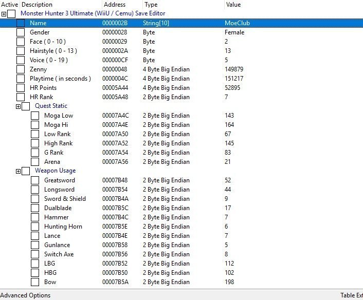Toggle the Hairstyle ( 0 - 13 ) checkbox

(21, 51)
